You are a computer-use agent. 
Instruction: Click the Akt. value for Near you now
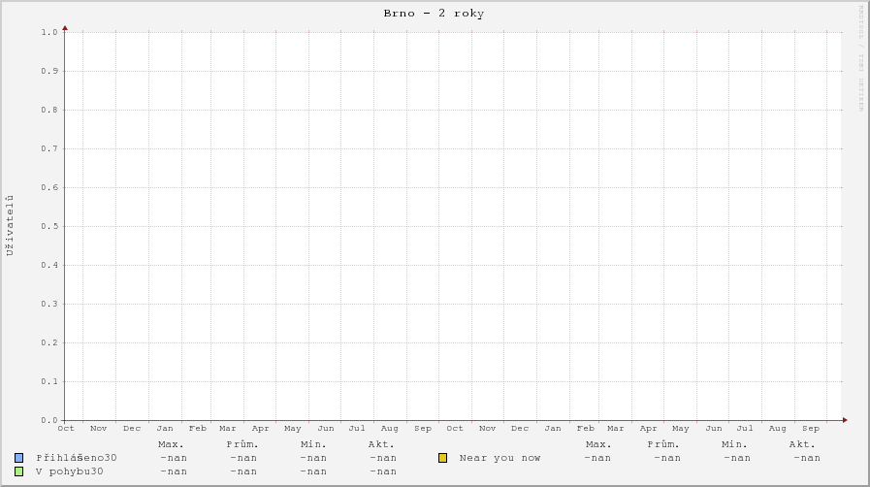click(x=806, y=458)
